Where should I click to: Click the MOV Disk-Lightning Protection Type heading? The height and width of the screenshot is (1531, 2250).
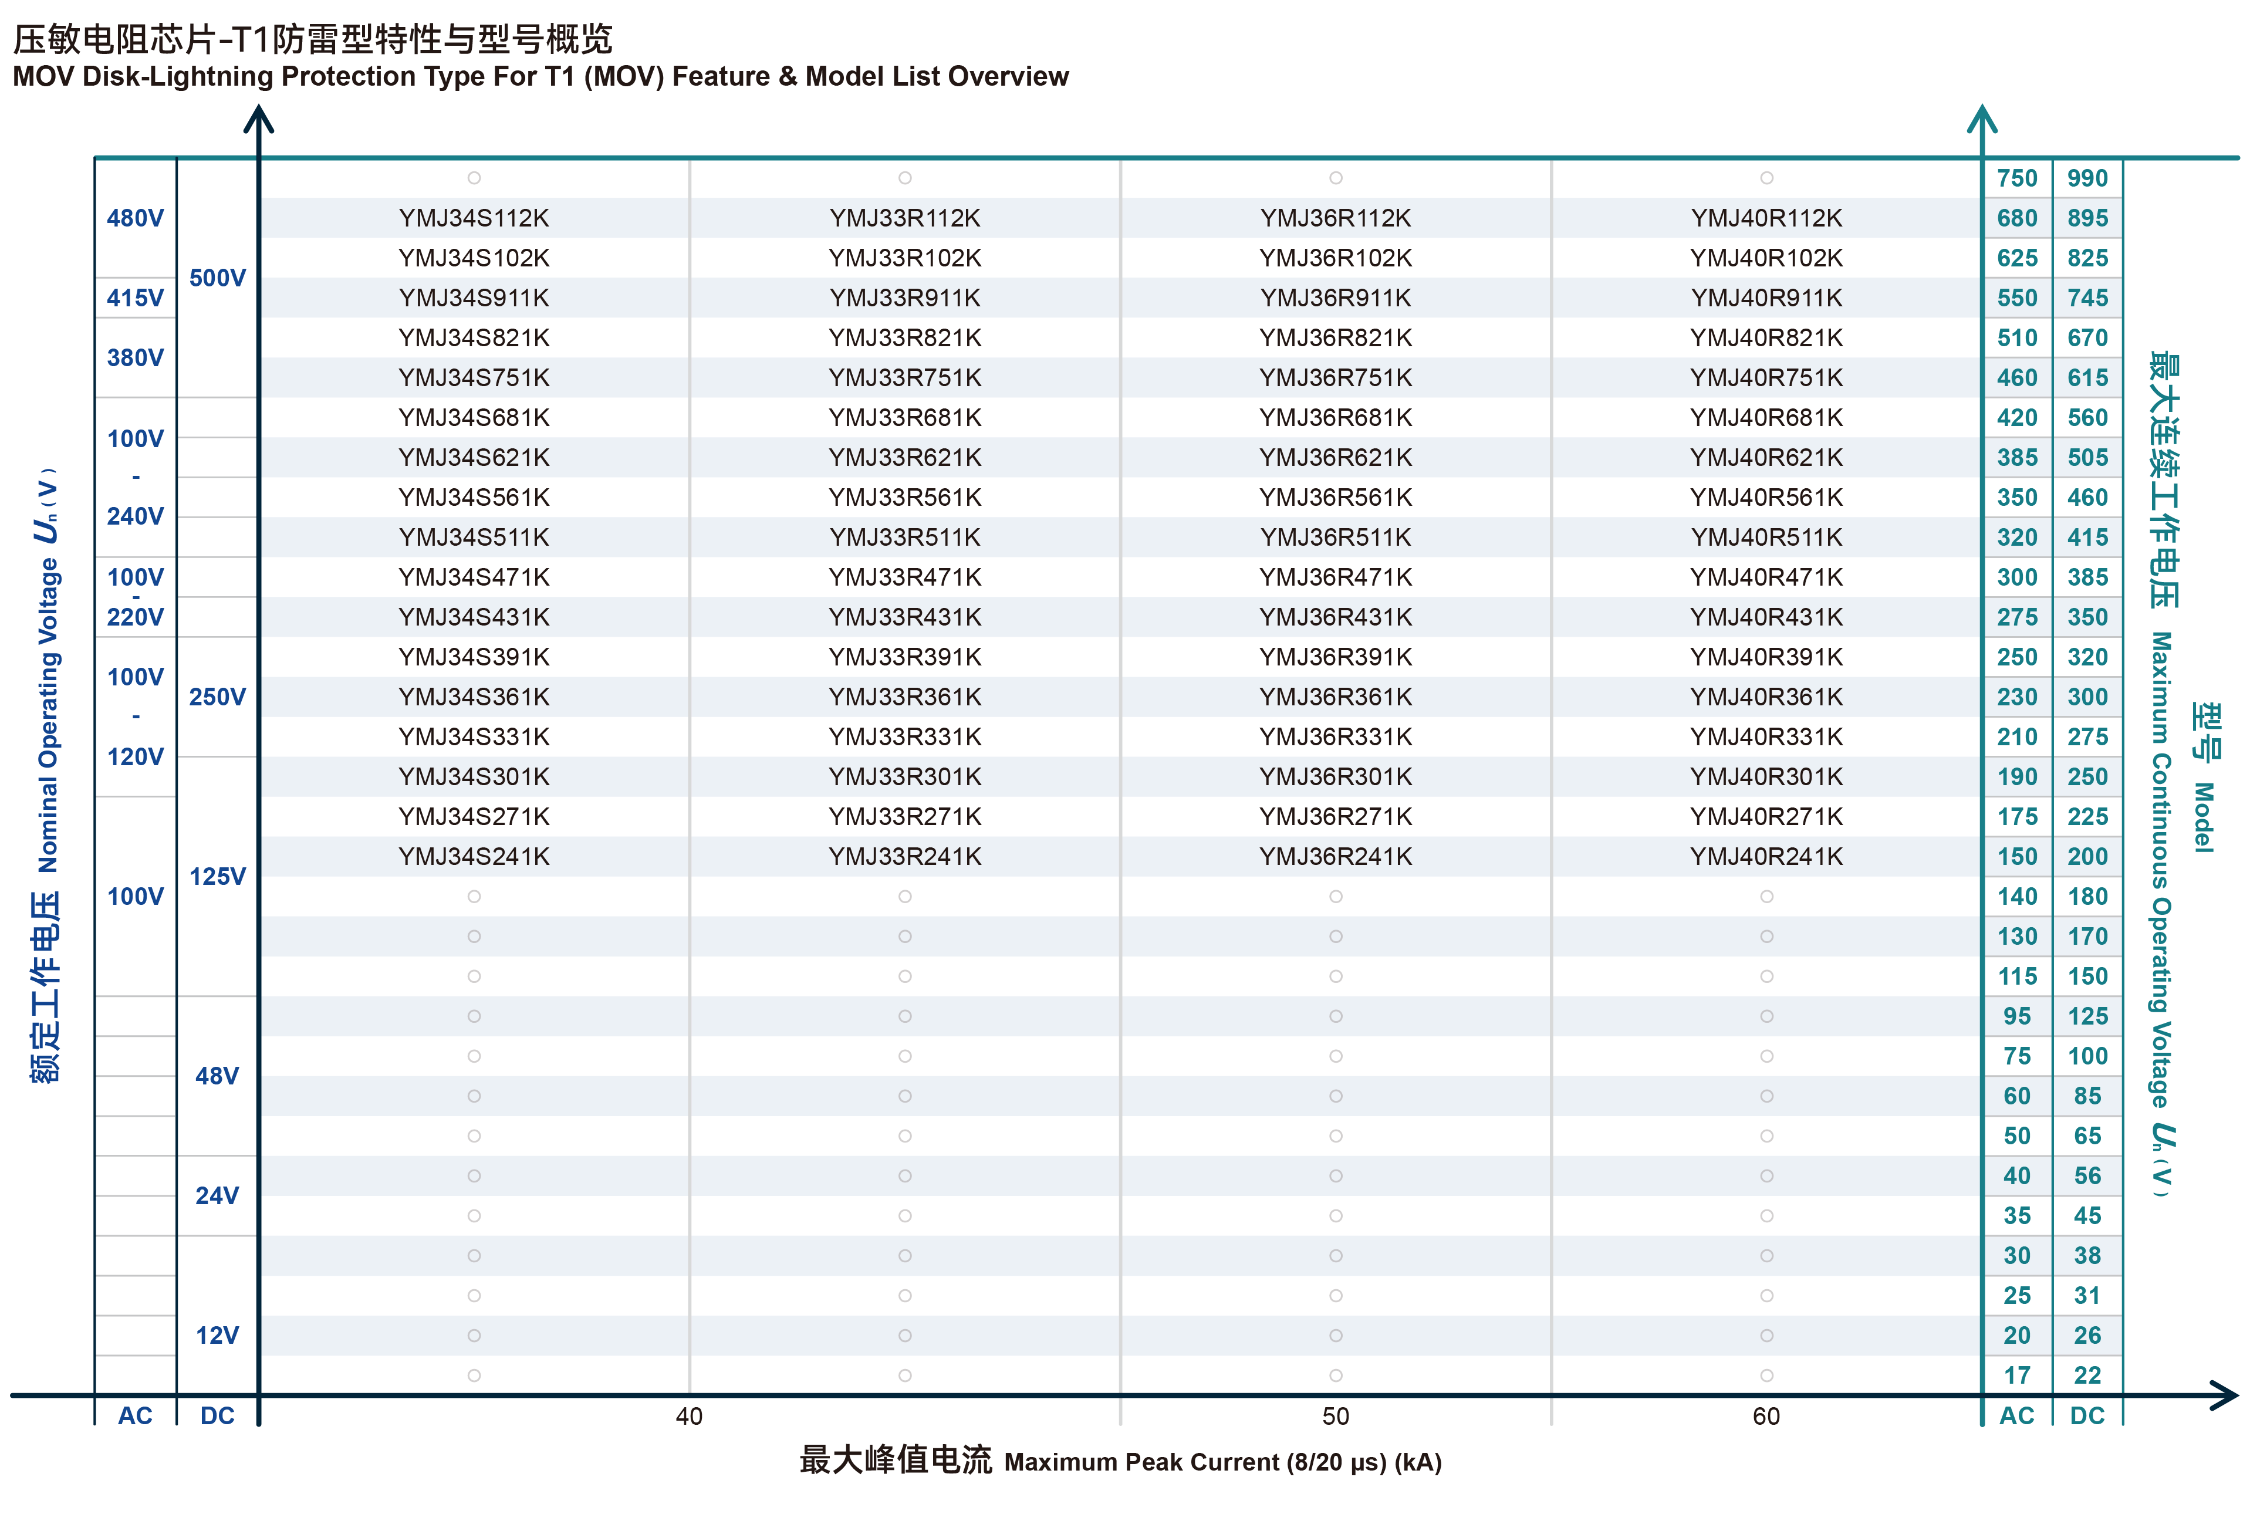pyautogui.click(x=540, y=76)
